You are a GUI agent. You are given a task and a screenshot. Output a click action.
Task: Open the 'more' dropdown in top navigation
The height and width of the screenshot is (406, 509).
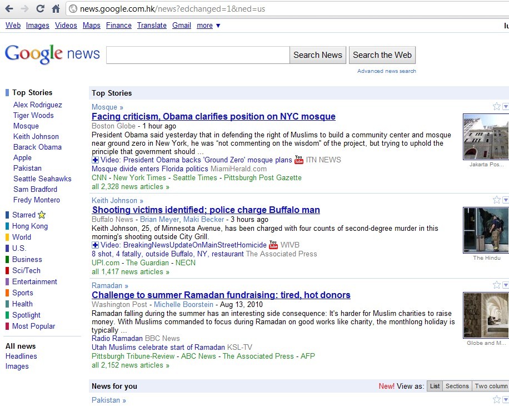(x=208, y=26)
